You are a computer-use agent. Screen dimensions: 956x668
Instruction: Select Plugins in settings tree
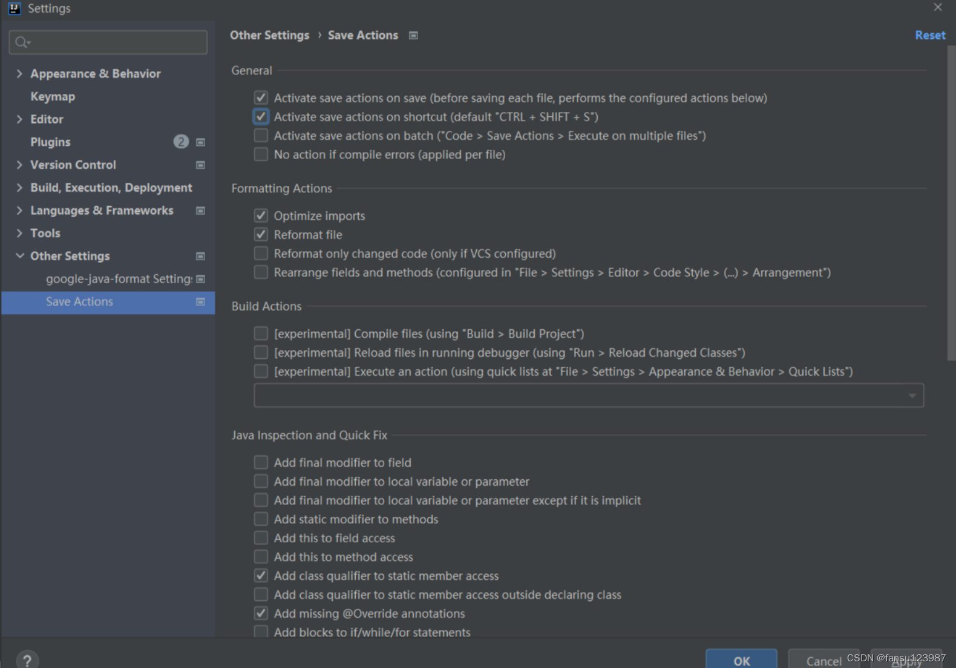tap(50, 142)
